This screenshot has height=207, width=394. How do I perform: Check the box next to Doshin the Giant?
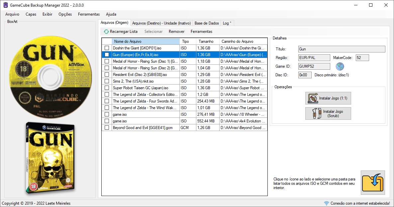pos(107,48)
